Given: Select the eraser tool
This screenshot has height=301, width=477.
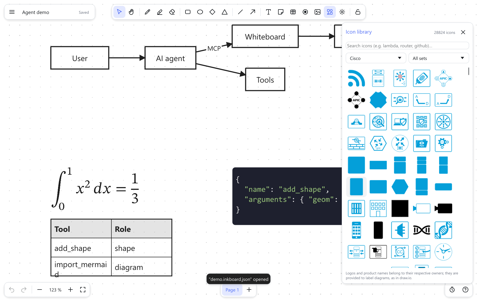Looking at the screenshot, I should pyautogui.click(x=172, y=12).
